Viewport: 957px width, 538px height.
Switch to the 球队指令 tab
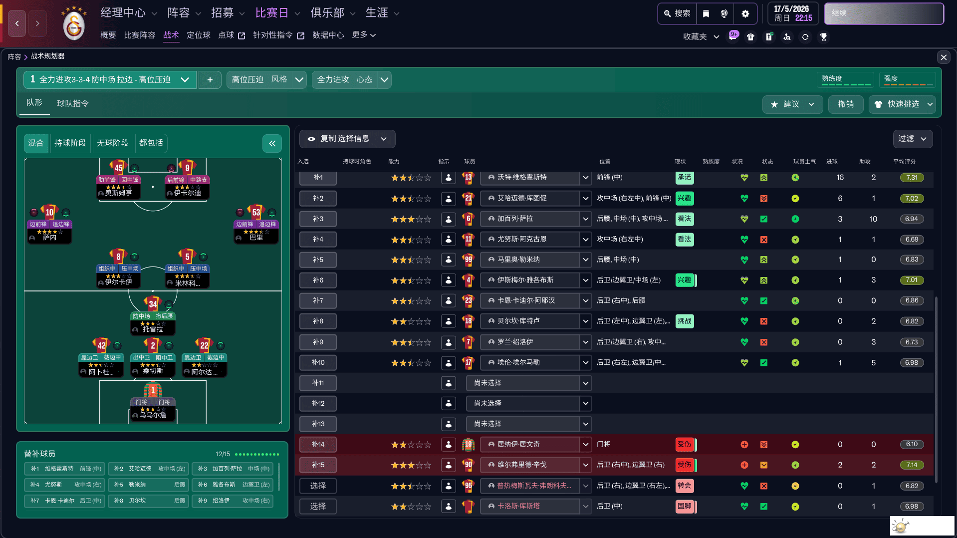pyautogui.click(x=73, y=103)
